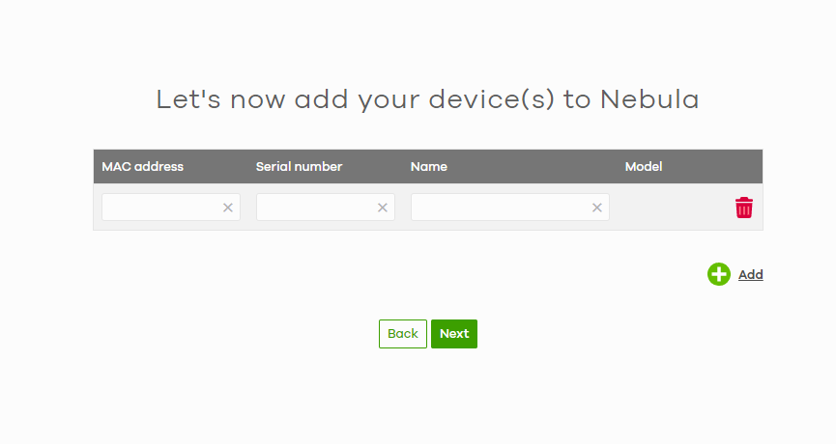Delete the device row with trash icon

pos(744,208)
